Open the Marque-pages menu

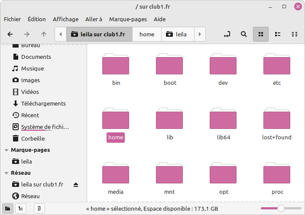[128, 19]
